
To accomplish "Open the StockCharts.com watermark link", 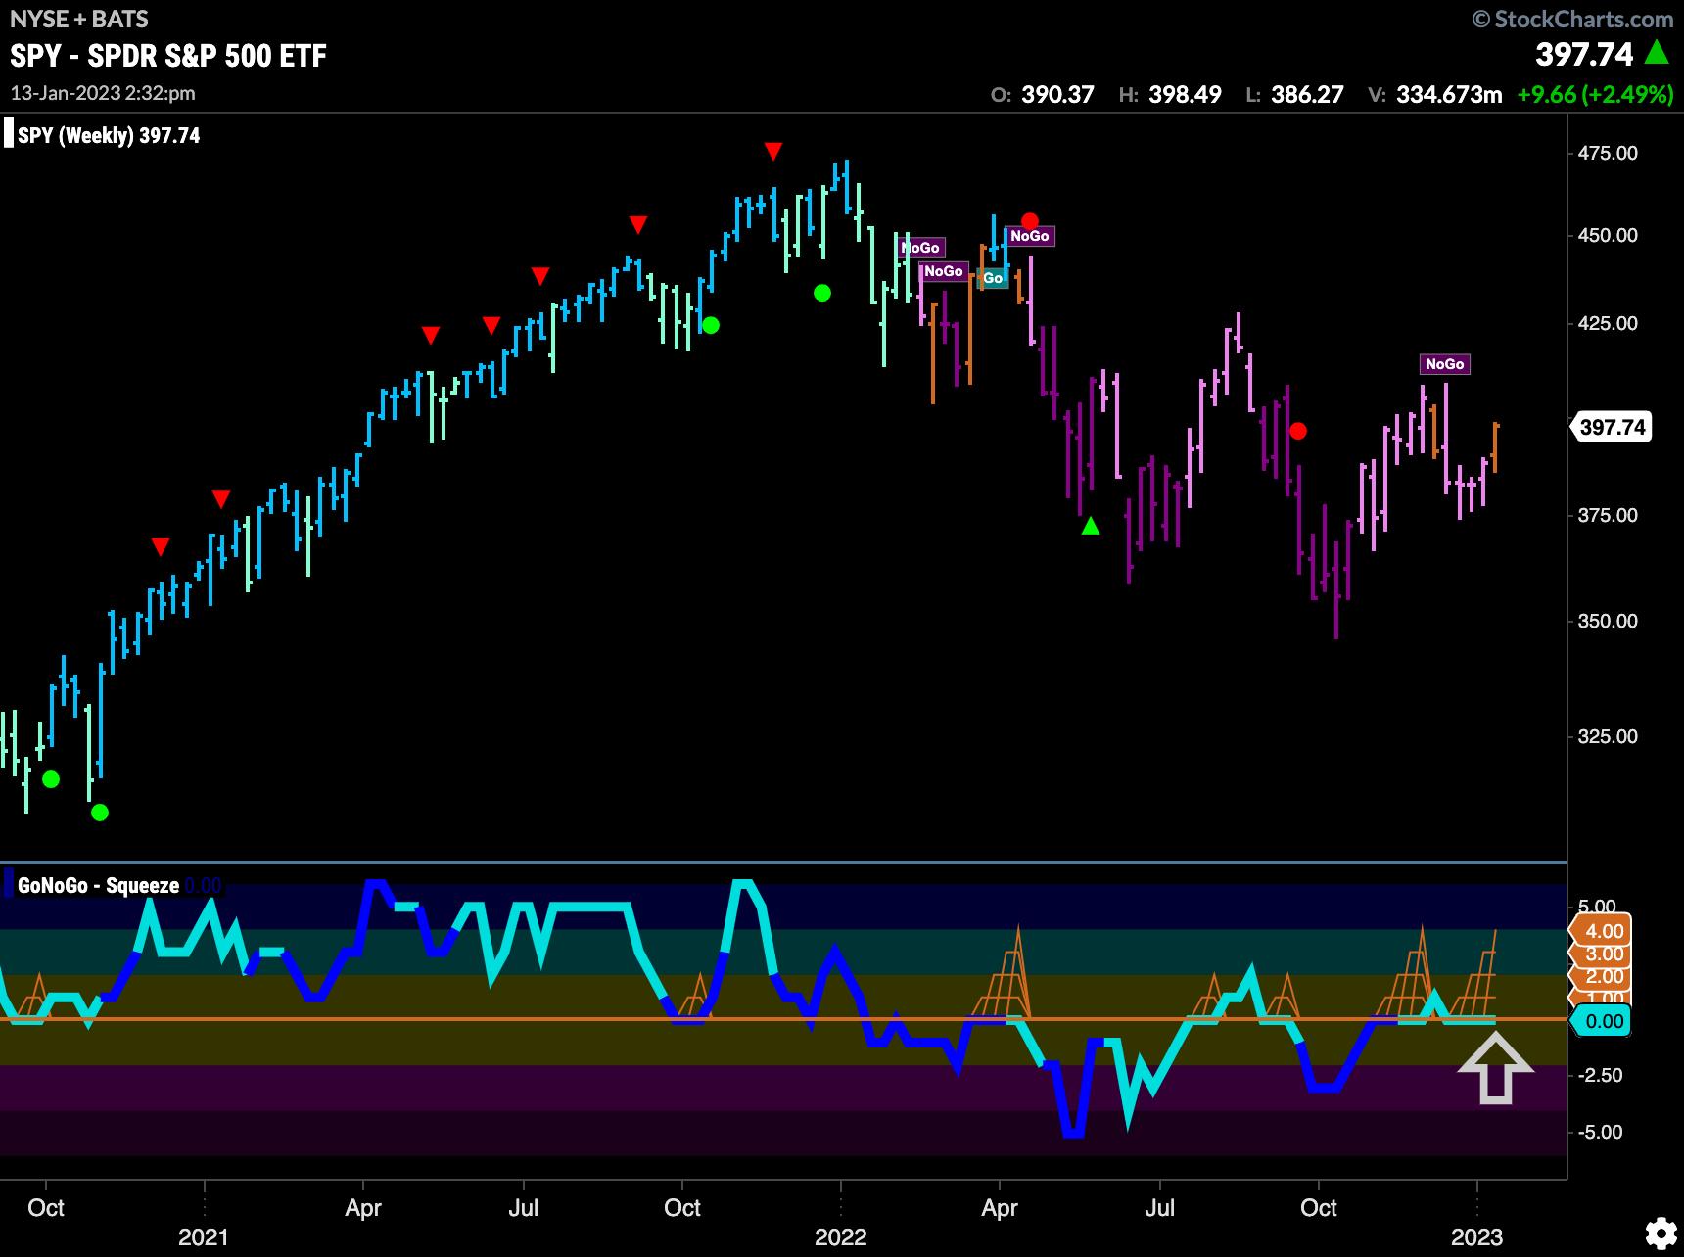I will coord(1572,19).
